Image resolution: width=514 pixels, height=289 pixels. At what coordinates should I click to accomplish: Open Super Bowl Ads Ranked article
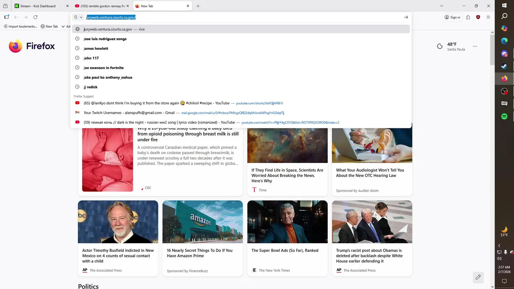[x=285, y=250]
